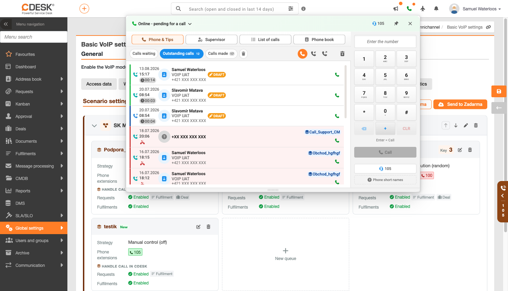
Task: Click the Send to Zadarma button
Action: (x=460, y=104)
